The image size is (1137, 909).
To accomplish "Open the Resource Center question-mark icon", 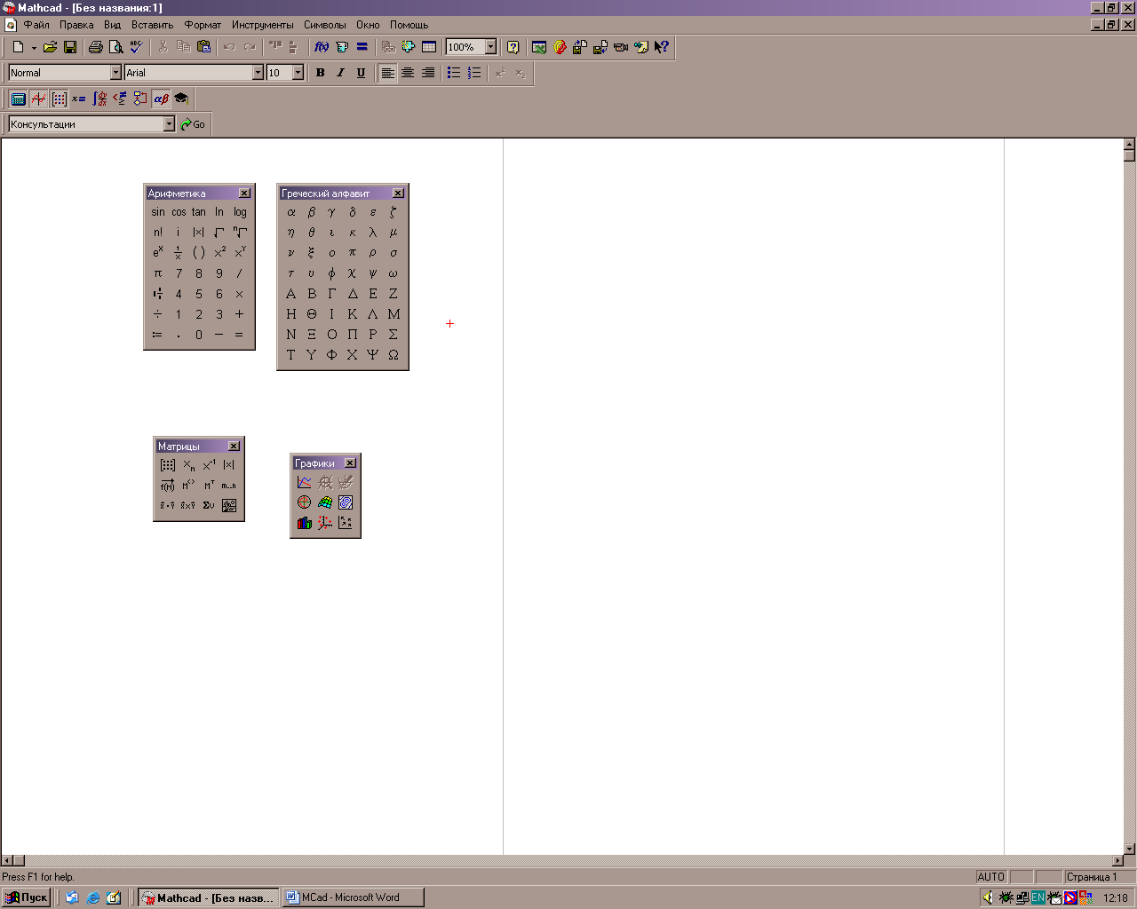I will click(x=513, y=47).
